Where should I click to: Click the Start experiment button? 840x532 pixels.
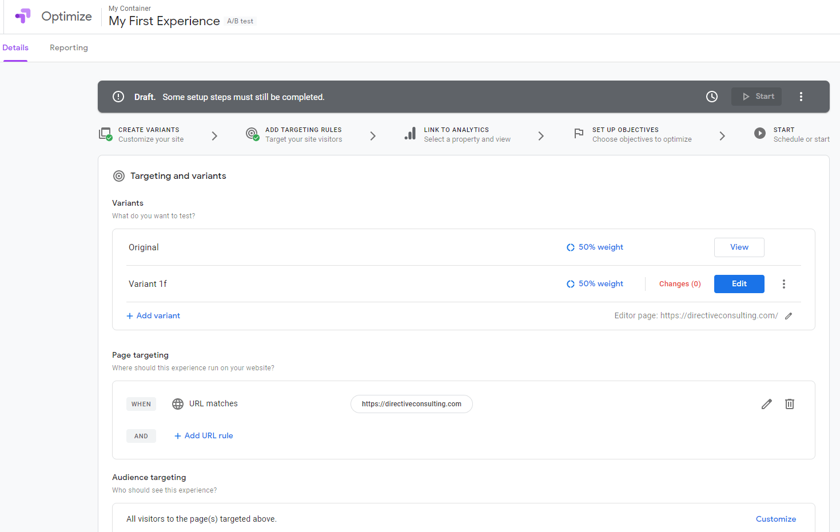757,97
